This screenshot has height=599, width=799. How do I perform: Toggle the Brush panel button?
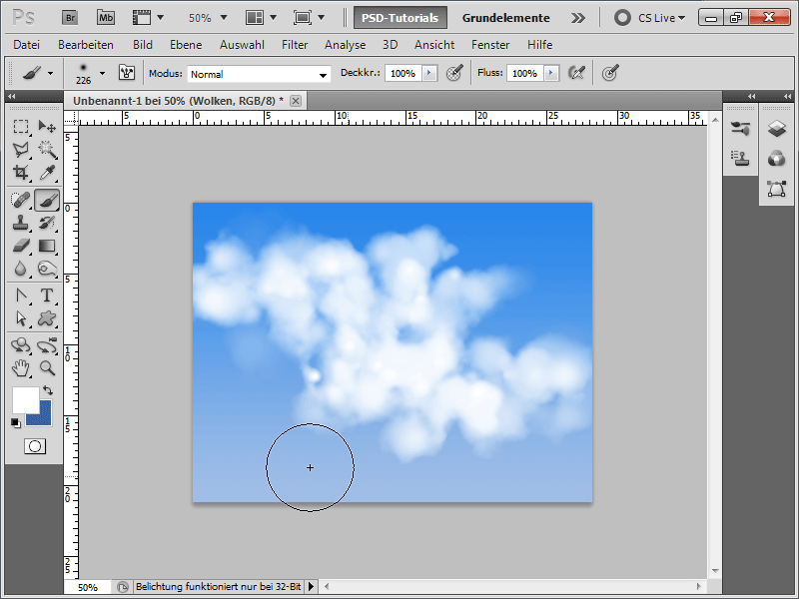tap(127, 73)
